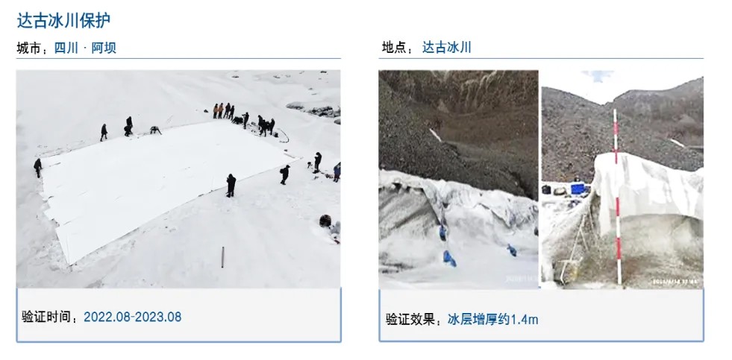Click the verification time info box
The image size is (732, 360).
[178, 315]
